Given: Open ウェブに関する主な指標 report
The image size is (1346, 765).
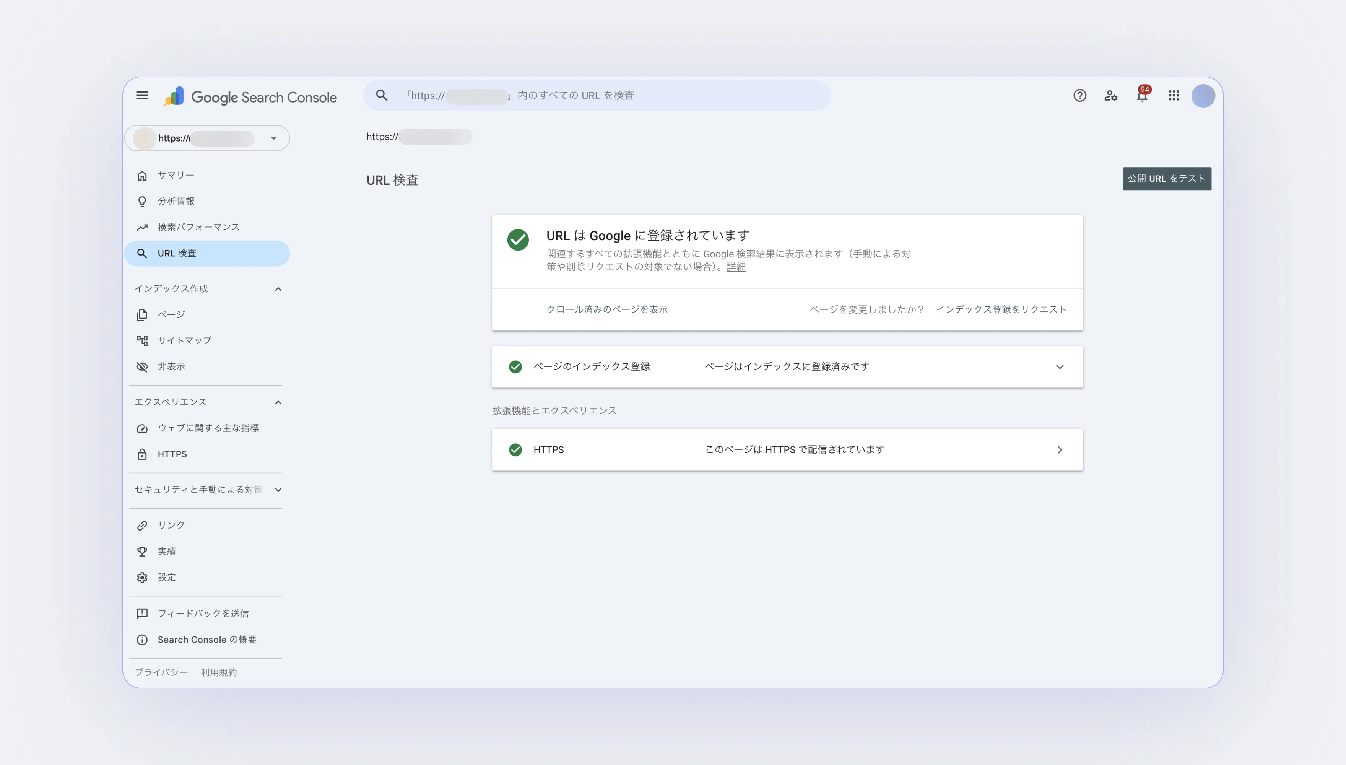Looking at the screenshot, I should [x=207, y=428].
